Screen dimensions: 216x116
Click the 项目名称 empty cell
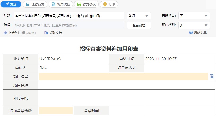point(126,85)
